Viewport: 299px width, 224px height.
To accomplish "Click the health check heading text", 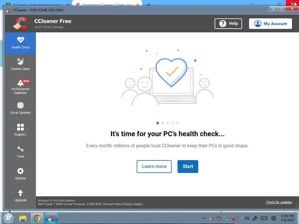I will pos(167,134).
